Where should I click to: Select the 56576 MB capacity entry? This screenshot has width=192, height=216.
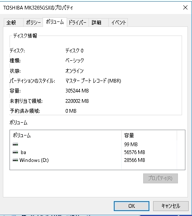click(x=134, y=152)
